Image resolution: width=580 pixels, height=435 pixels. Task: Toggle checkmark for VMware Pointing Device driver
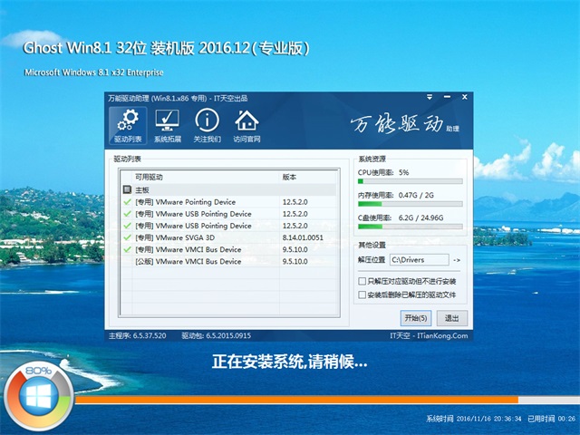tap(128, 202)
